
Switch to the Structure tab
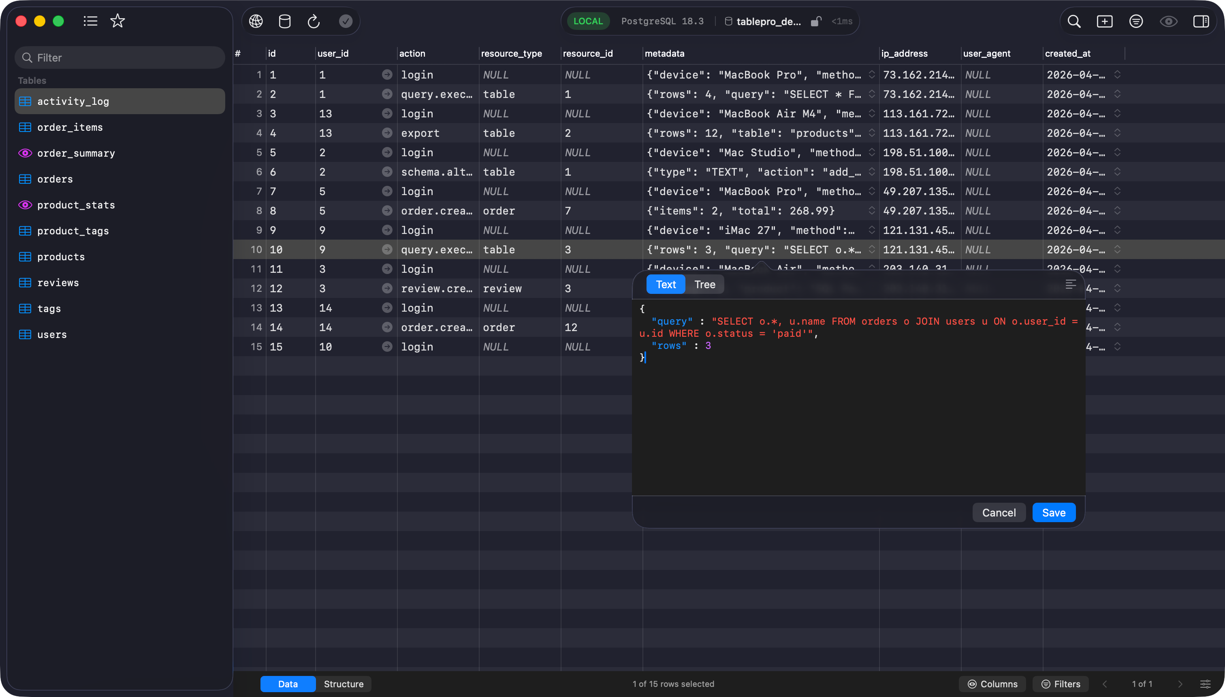(x=344, y=684)
